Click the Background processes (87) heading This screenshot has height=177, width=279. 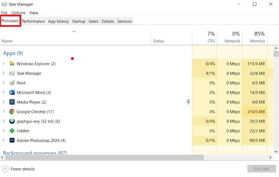click(x=35, y=153)
